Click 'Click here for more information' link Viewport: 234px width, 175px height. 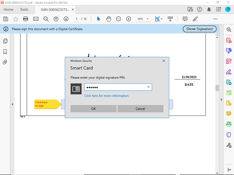(x=106, y=96)
